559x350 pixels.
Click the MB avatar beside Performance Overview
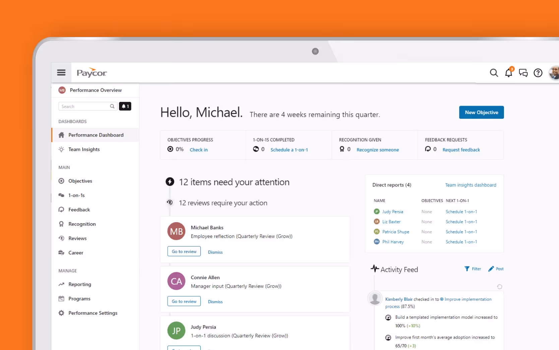[62, 90]
